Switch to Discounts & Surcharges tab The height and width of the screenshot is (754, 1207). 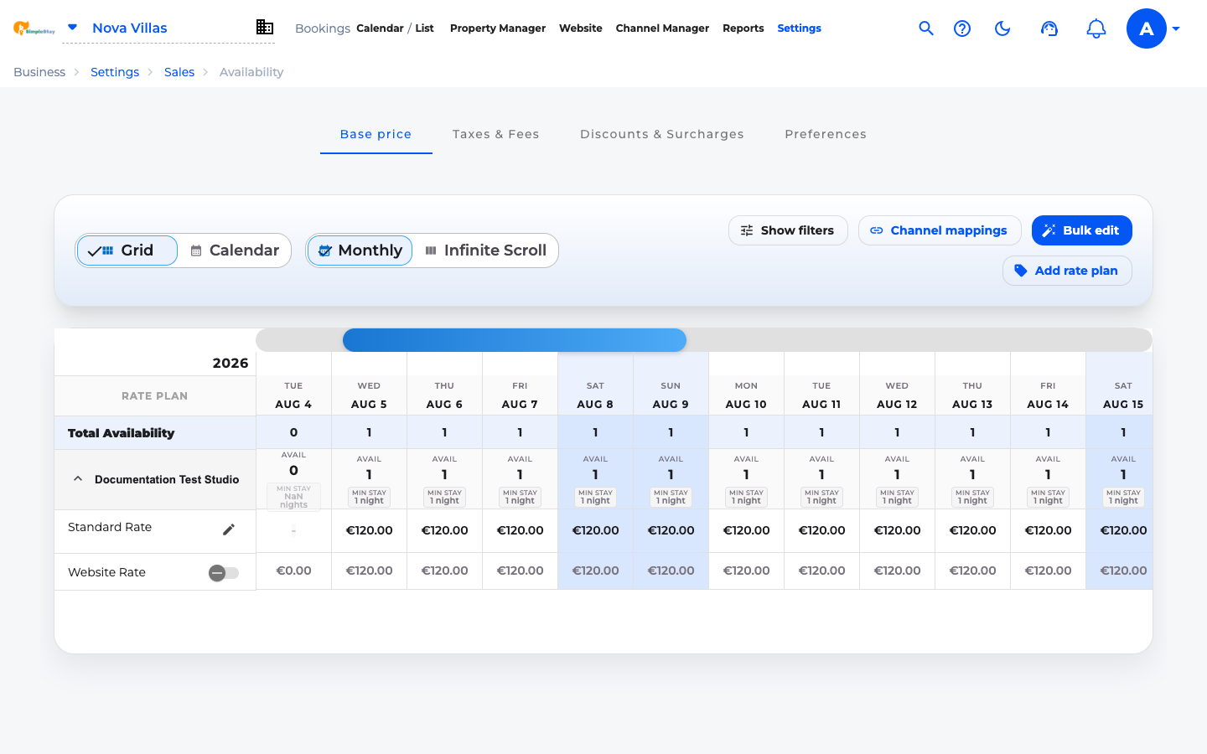662,134
